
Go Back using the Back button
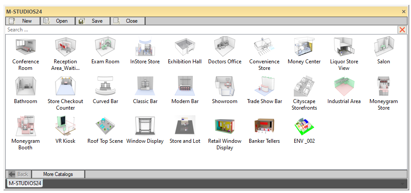pyautogui.click(x=18, y=174)
